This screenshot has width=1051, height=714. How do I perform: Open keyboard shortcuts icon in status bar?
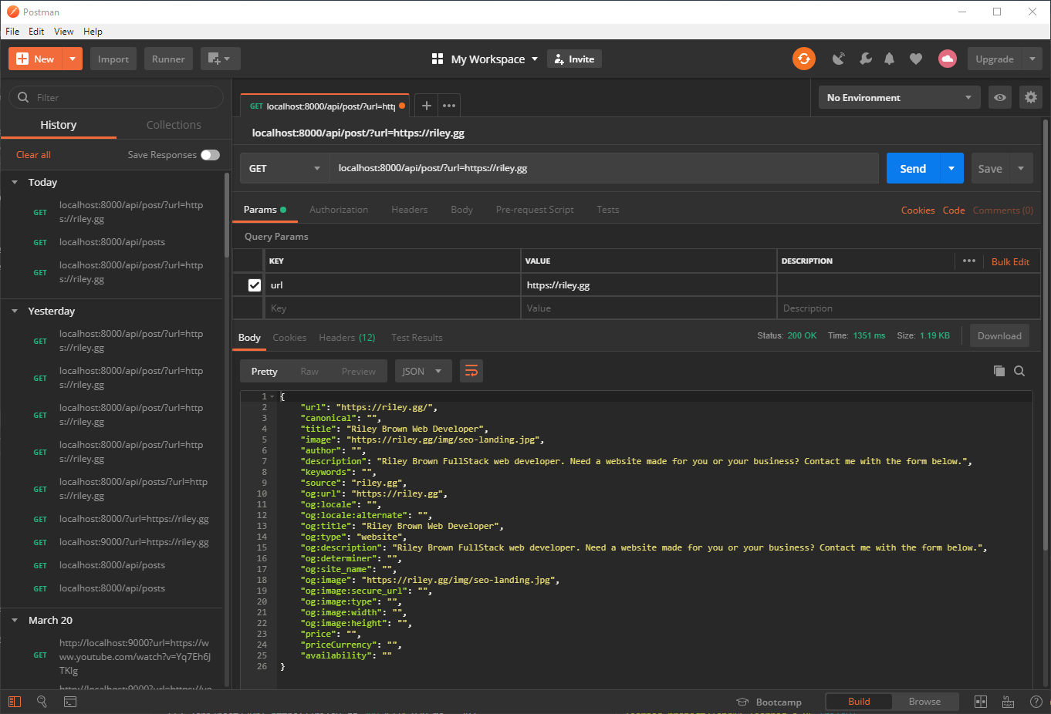[1008, 702]
